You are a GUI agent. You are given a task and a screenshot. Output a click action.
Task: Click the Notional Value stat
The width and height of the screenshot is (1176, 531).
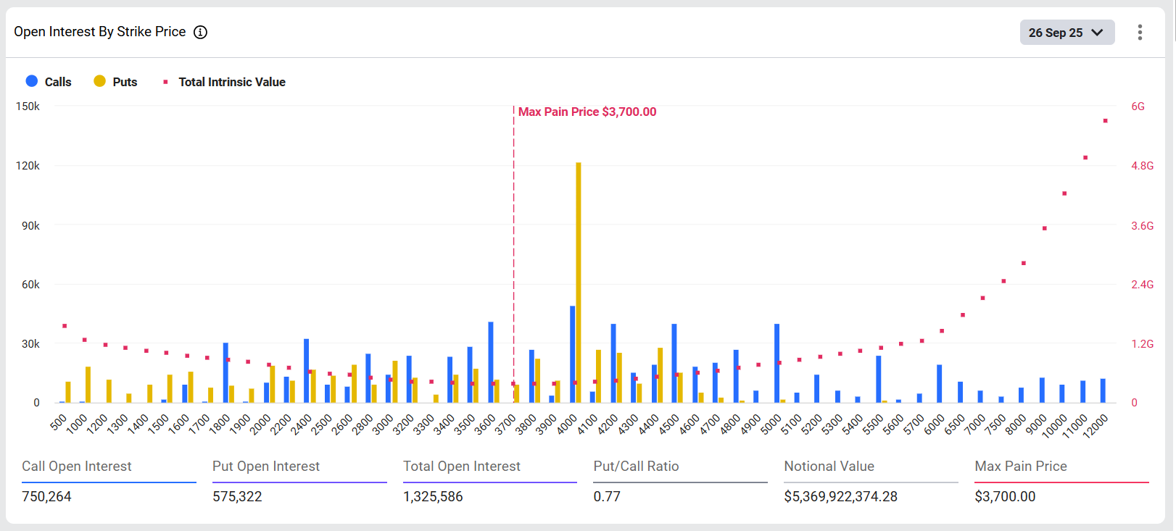871,481
